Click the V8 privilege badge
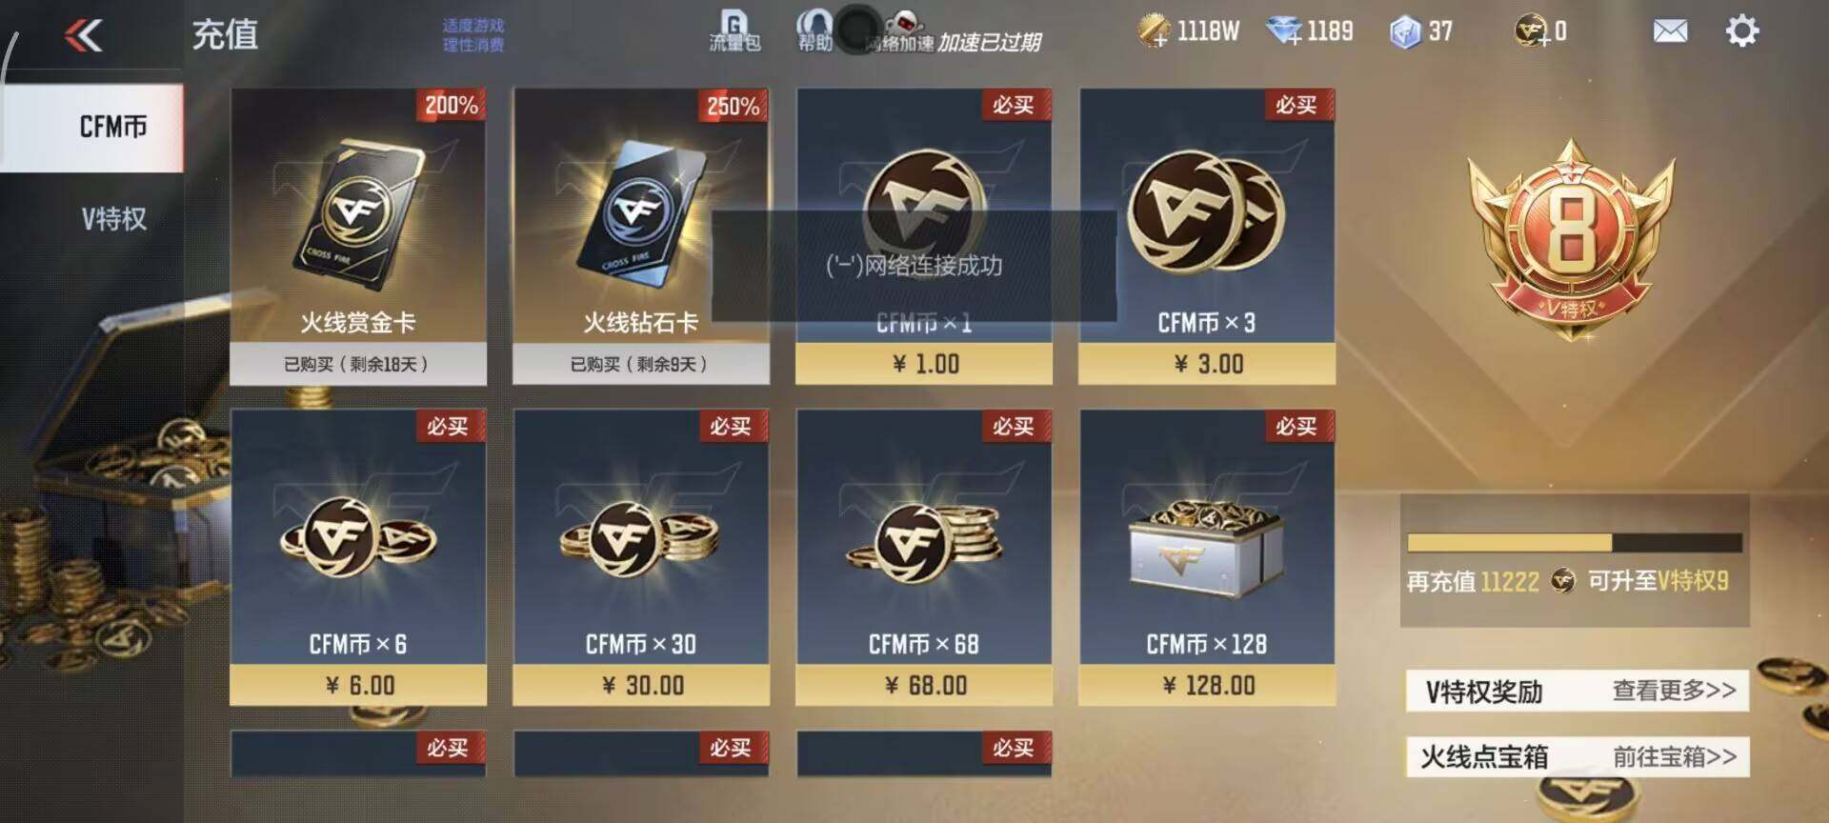 [1571, 239]
